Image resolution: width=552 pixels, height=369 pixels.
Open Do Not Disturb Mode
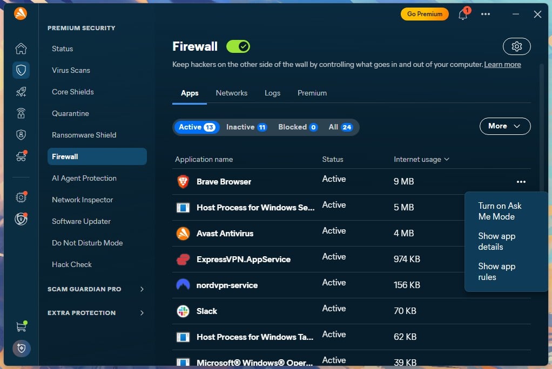87,243
